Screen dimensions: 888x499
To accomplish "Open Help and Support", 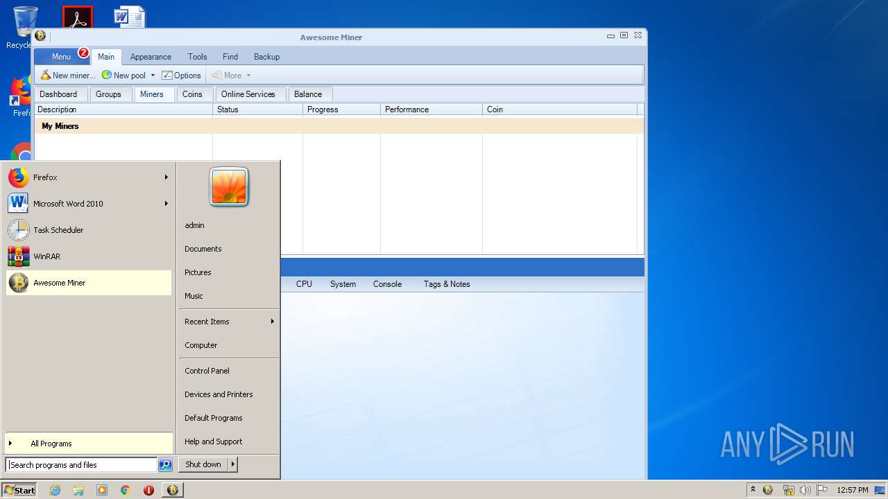I will click(229, 441).
